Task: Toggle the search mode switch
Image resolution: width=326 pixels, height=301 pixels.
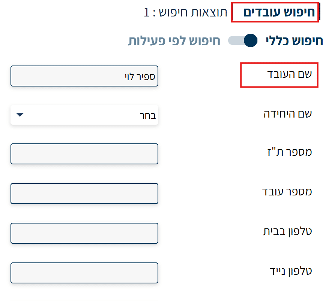Action: [243, 40]
